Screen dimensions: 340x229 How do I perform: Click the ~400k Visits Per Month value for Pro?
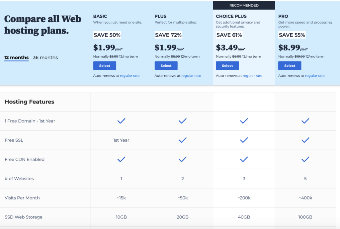point(305,197)
